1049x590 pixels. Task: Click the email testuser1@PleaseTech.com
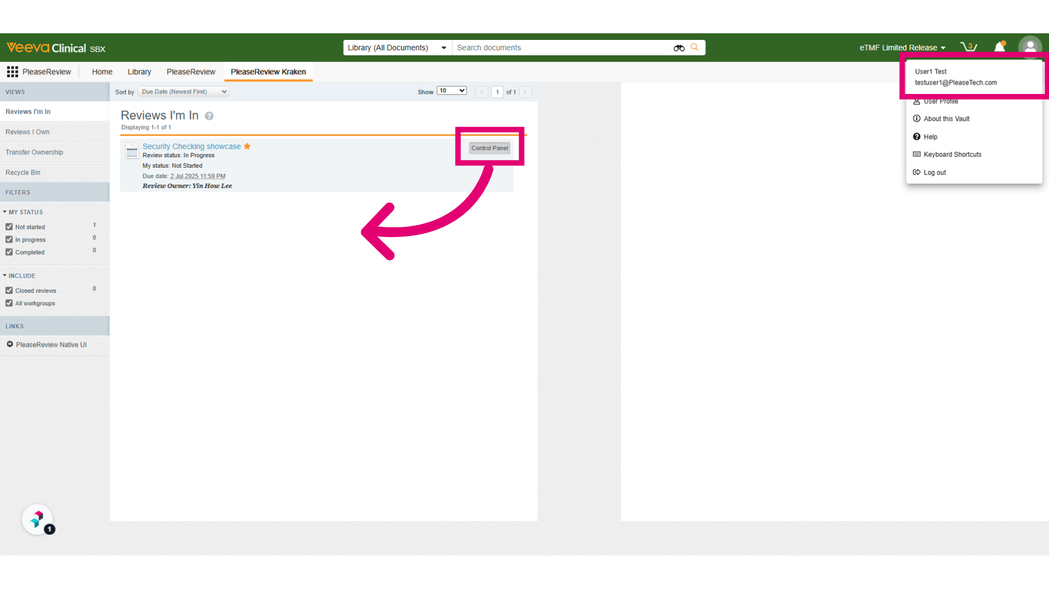click(x=956, y=82)
